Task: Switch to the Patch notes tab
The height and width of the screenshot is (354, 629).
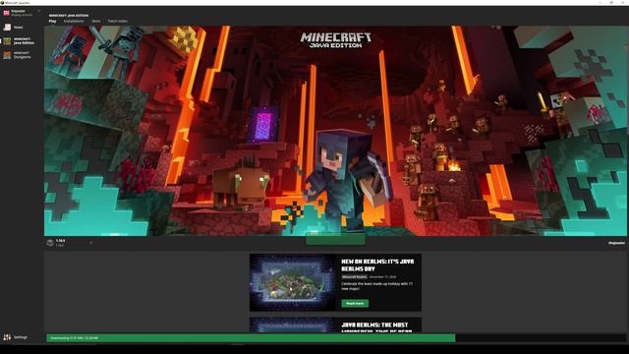Action: 118,21
